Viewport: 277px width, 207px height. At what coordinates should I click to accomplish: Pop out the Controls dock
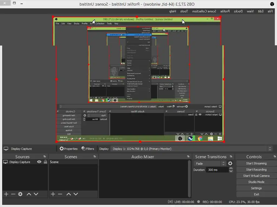[275, 157]
